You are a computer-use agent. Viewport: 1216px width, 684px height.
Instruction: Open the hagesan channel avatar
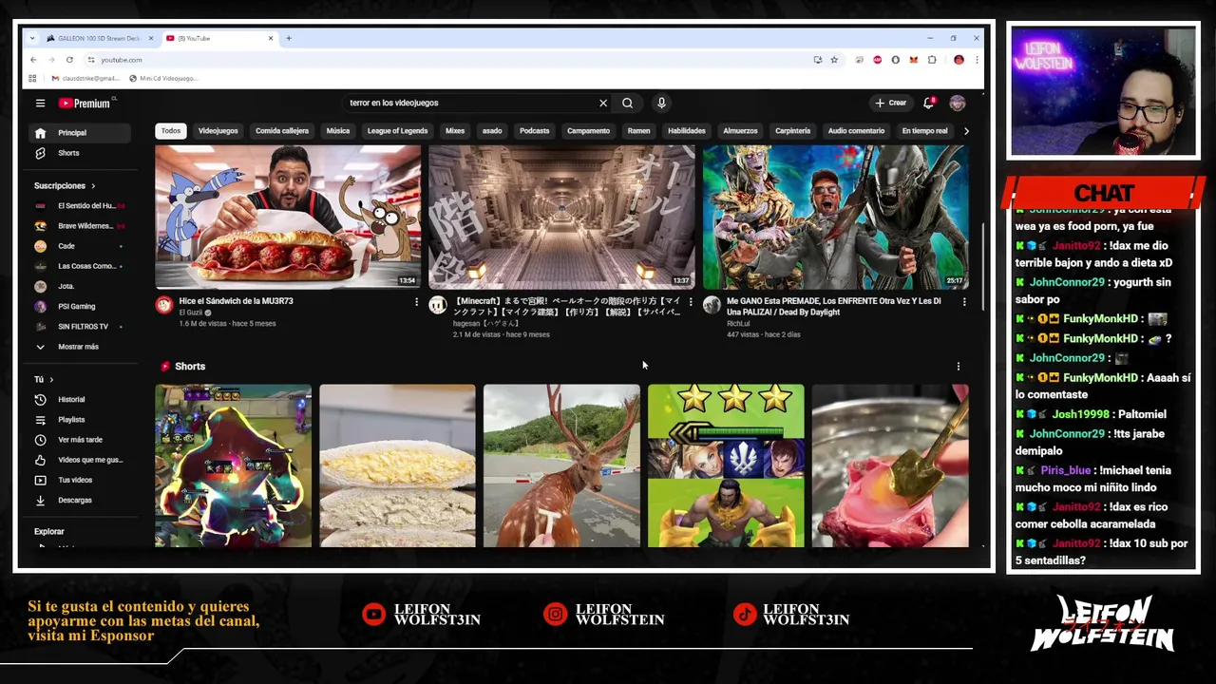point(438,305)
